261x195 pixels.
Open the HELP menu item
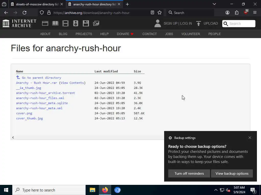(x=104, y=34)
